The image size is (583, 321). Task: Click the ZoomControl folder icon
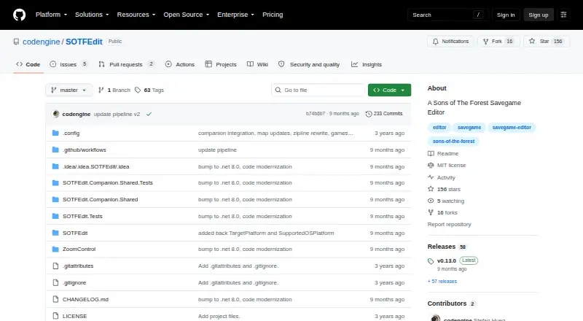56,249
